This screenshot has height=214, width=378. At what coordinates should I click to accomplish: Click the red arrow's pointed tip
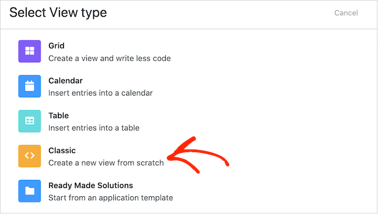click(169, 158)
